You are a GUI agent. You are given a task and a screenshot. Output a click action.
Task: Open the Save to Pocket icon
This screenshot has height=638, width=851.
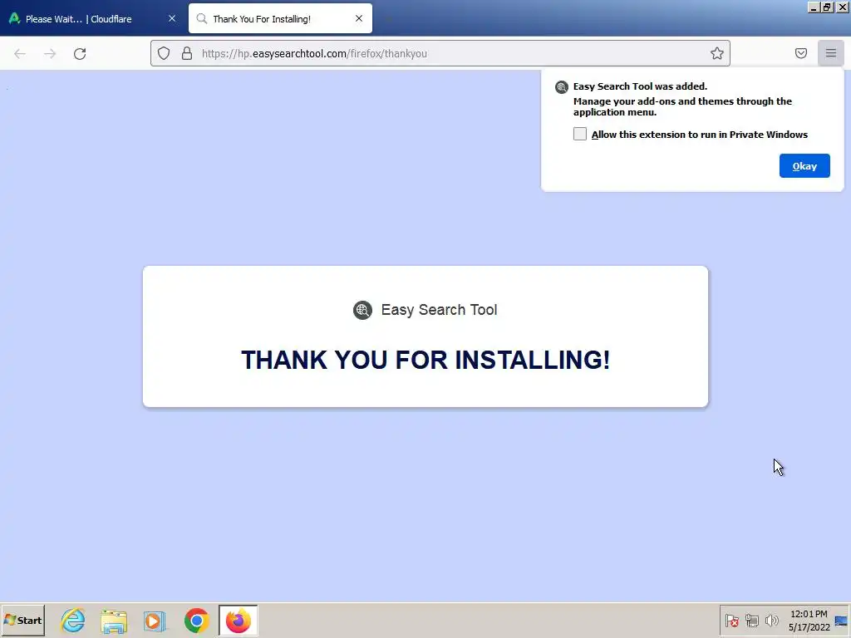click(801, 53)
